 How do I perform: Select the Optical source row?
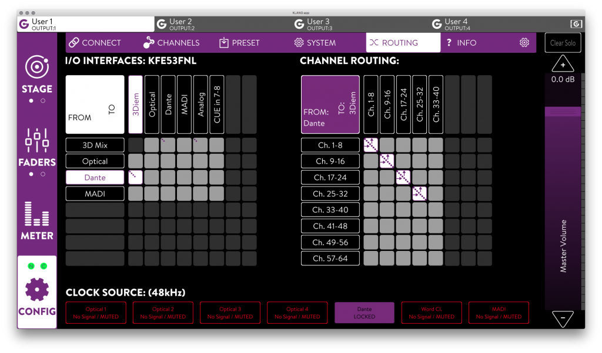[x=95, y=161]
